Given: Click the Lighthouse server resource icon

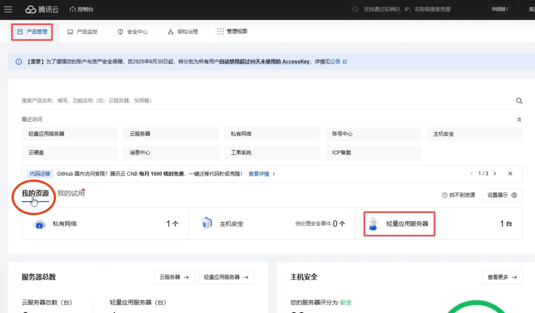Looking at the screenshot, I should point(373,224).
